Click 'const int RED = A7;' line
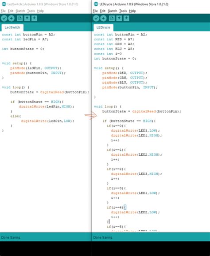This screenshot has height=256, width=210. pos(114,39)
